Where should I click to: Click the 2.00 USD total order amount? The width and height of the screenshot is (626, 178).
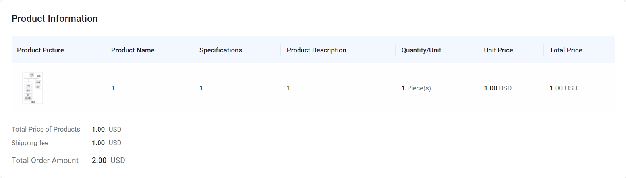(x=108, y=160)
